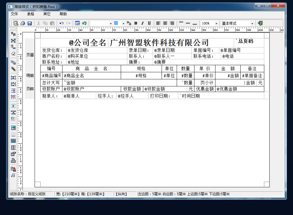Click the exit door icon

(260, 23)
